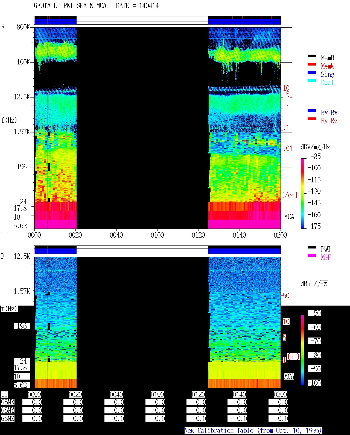Click the -175 value on E color scale
Viewport: 350px width, 435px height.
pyautogui.click(x=314, y=226)
